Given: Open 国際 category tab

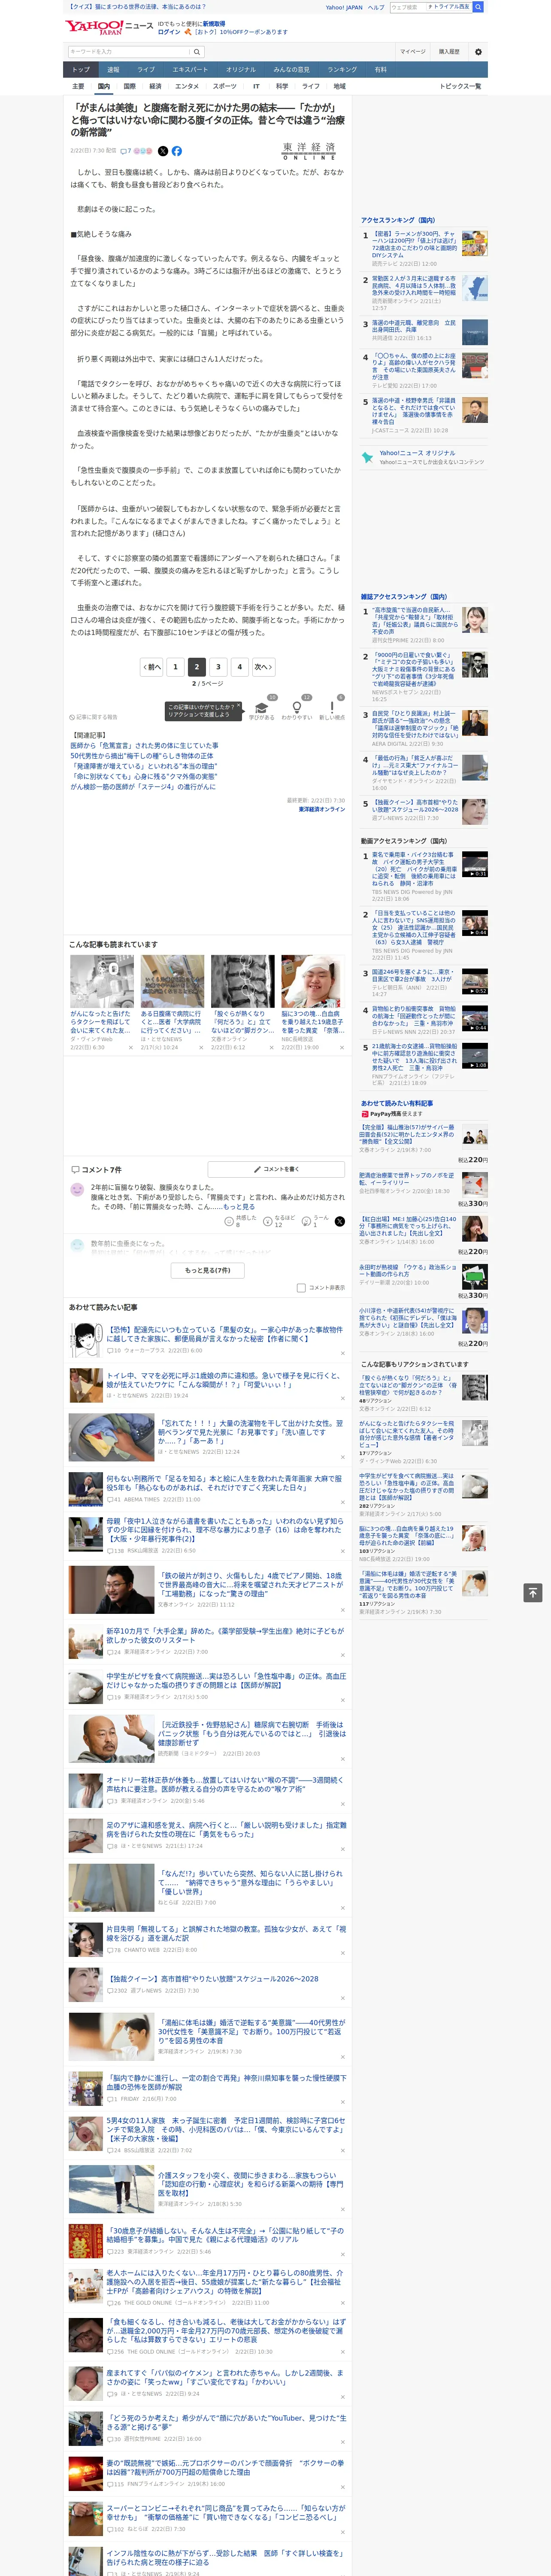Looking at the screenshot, I should pyautogui.click(x=129, y=86).
